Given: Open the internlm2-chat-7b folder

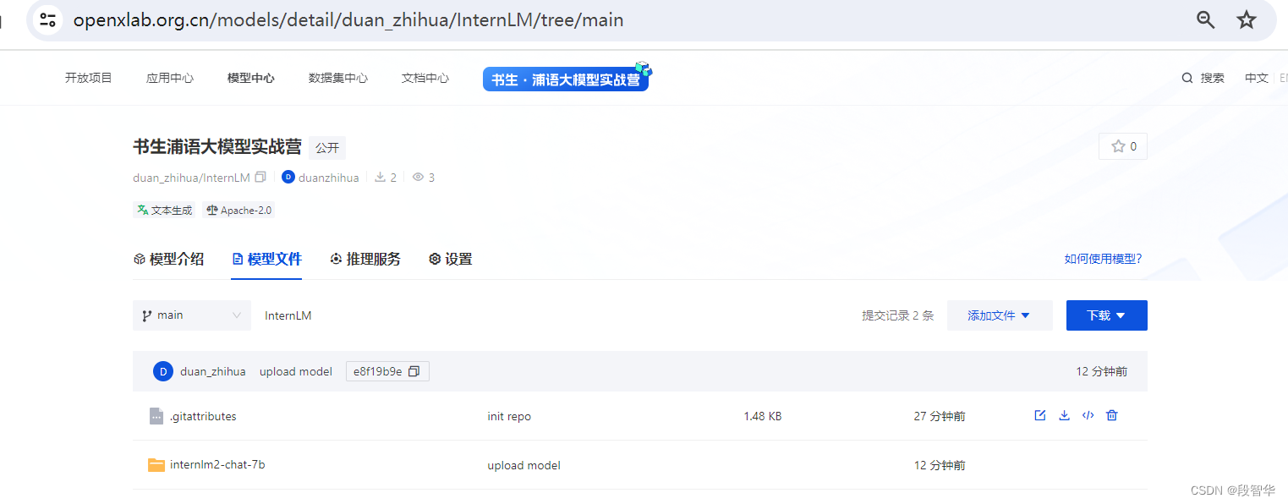Looking at the screenshot, I should point(217,464).
